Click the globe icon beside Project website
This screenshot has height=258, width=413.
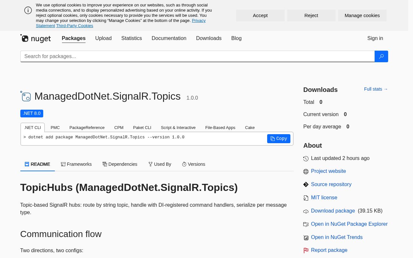306,172
